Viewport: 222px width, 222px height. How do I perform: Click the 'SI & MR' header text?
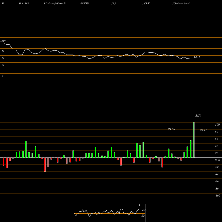(x=24, y=4)
